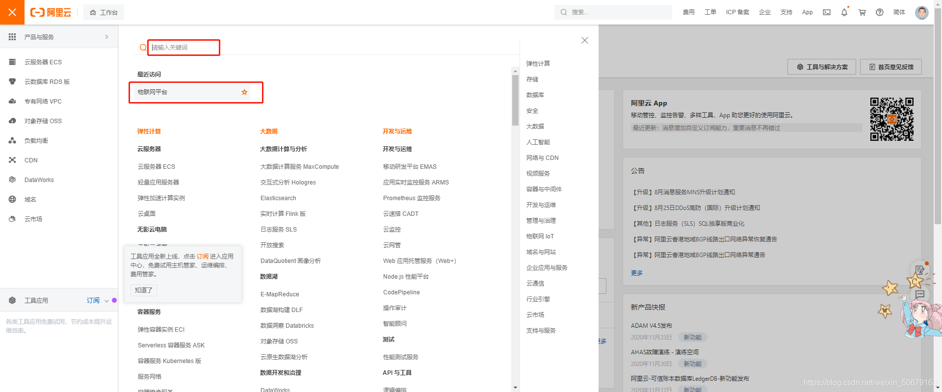The width and height of the screenshot is (942, 392).
Task: Expand the 工具应用 dropdown chevron
Action: pyautogui.click(x=106, y=301)
